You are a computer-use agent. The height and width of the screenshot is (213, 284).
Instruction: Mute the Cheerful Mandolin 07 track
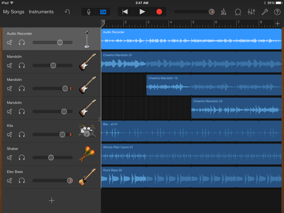(10, 65)
